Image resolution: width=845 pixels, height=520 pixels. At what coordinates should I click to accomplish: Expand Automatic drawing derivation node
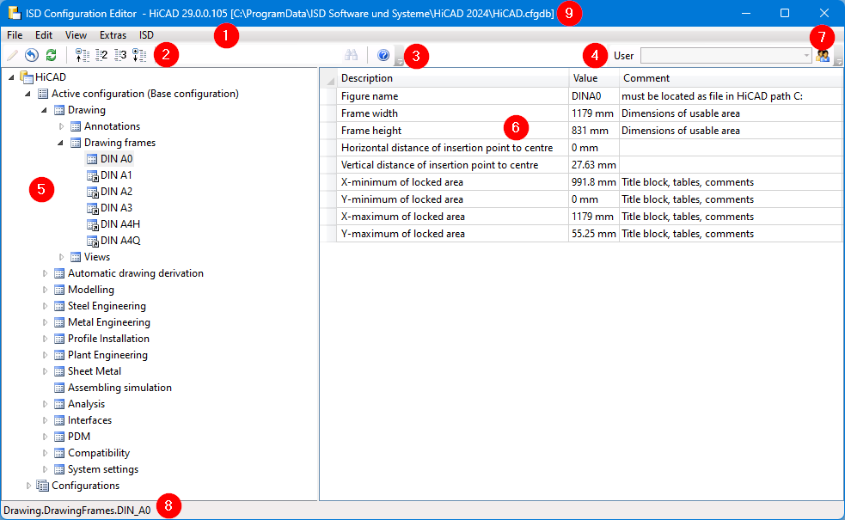pos(45,273)
